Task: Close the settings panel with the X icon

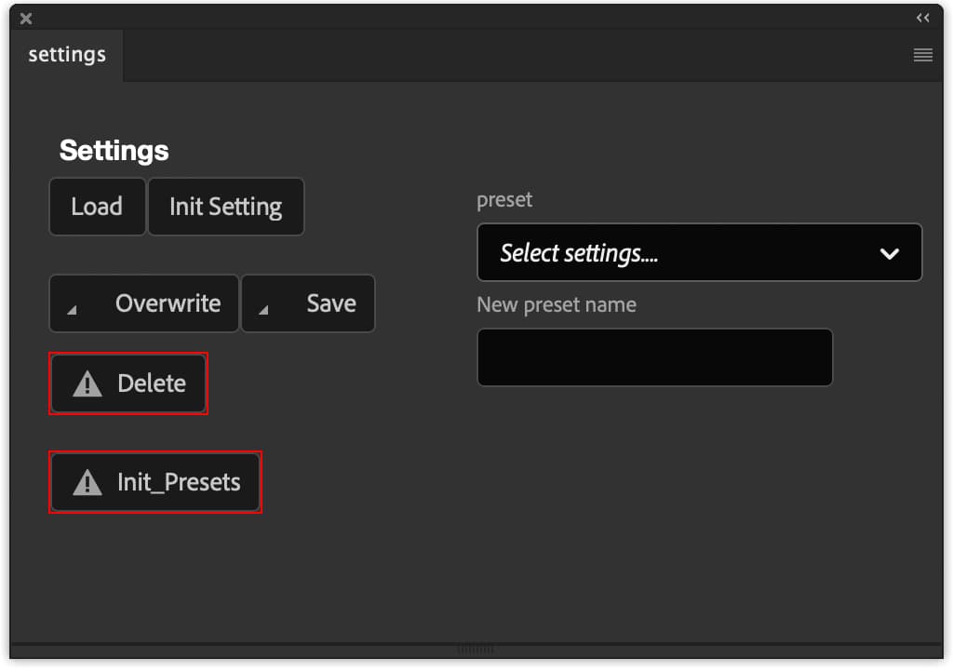Action: [26, 18]
